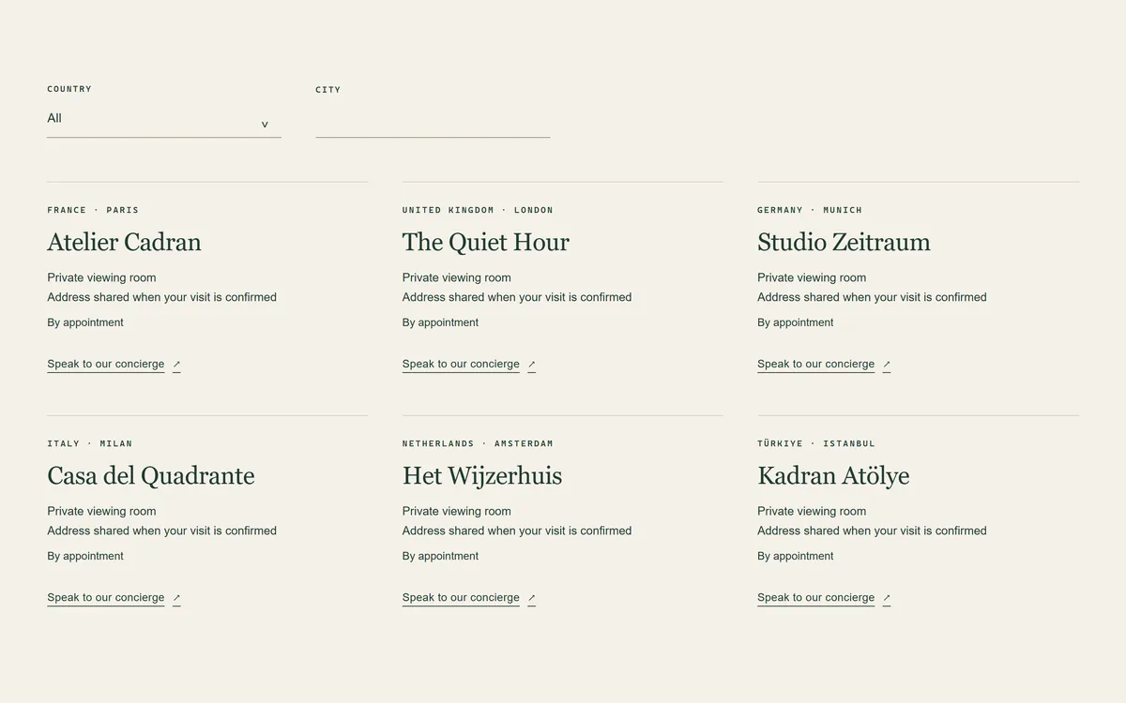The image size is (1126, 703).
Task: Click the arrow icon beside Kadran Atölye's concierge link
Action: pos(887,598)
